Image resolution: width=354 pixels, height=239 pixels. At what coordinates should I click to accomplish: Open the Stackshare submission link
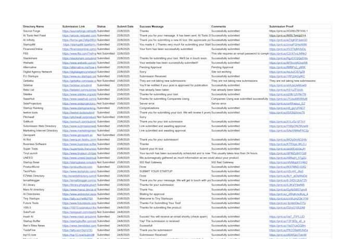79,58
